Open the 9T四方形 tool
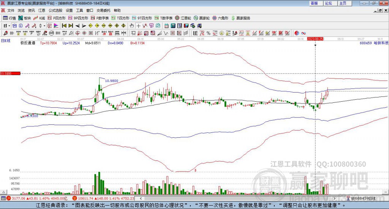Screen dimensions: 389x209 [142, 18]
